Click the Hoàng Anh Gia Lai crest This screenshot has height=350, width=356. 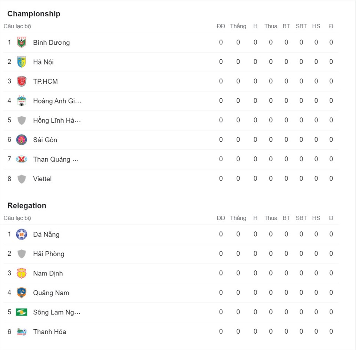pyautogui.click(x=22, y=101)
